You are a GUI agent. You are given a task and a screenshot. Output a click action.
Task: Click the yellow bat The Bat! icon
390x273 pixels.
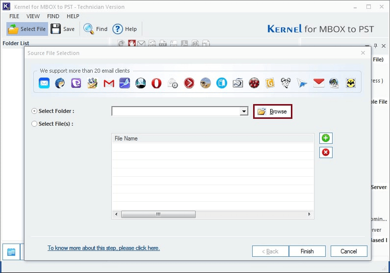click(351, 83)
